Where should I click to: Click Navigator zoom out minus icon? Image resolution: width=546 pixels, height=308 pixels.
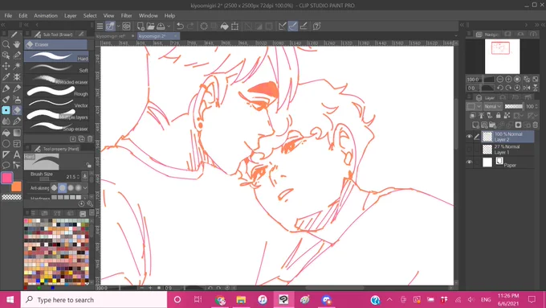click(500, 79)
